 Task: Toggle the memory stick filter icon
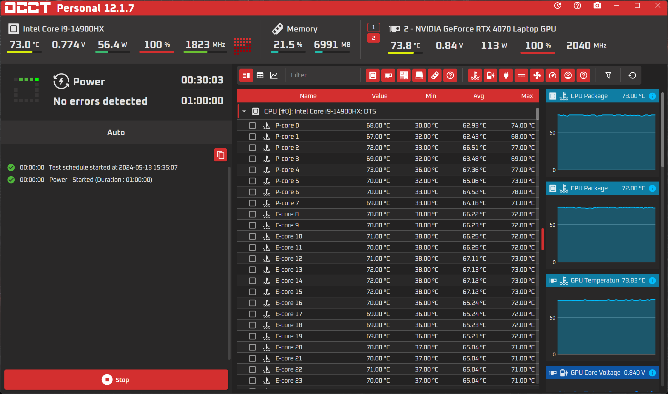(x=435, y=76)
